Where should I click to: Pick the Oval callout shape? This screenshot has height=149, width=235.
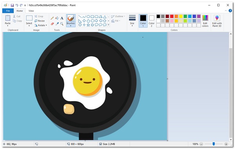[x=101, y=25]
